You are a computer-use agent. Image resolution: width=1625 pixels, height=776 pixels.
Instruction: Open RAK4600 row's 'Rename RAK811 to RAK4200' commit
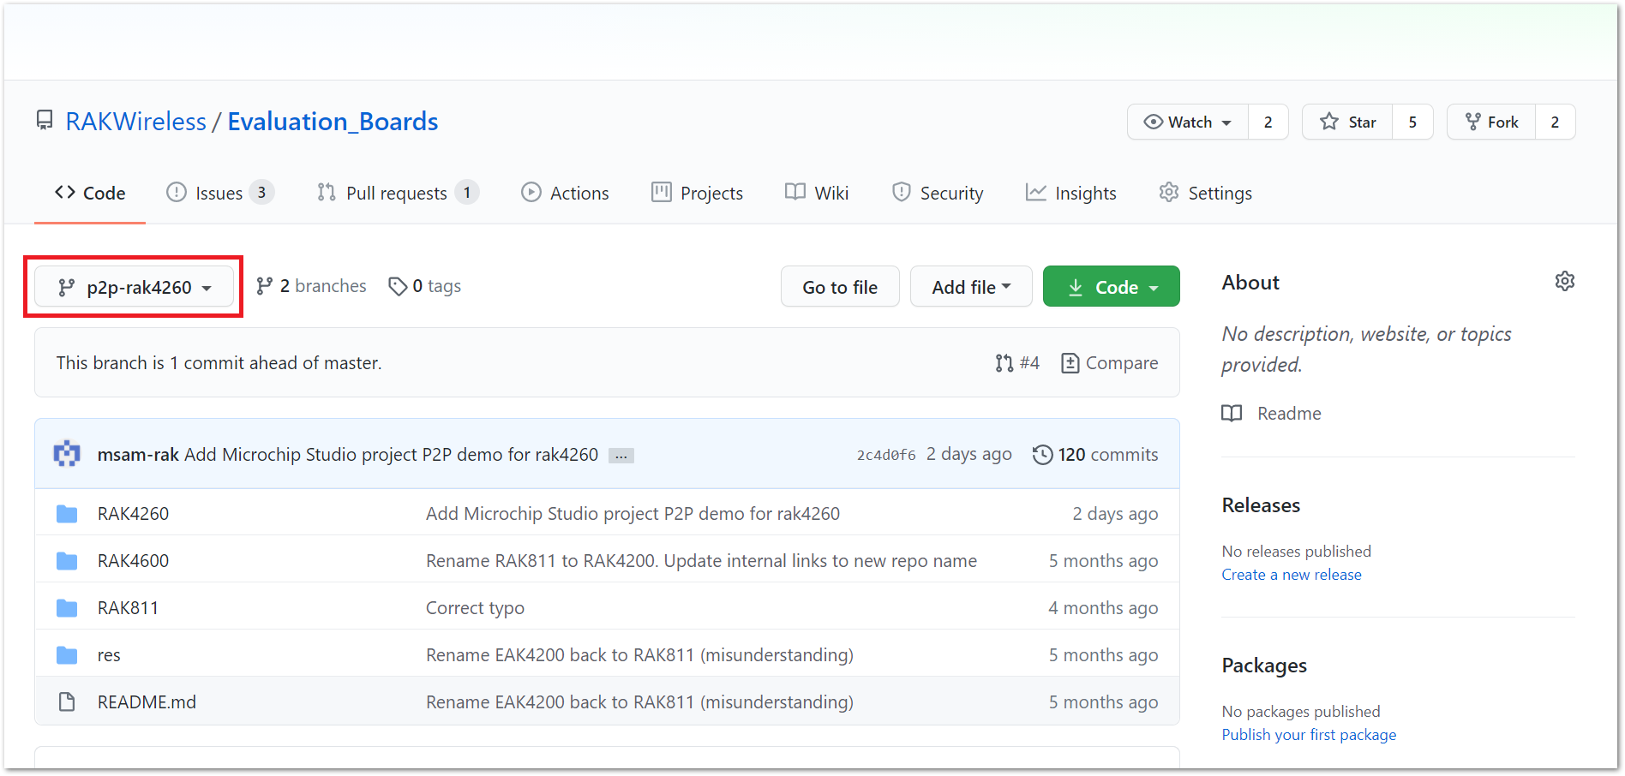[x=701, y=561]
